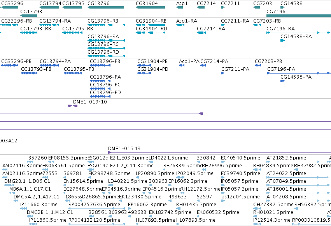The height and width of the screenshot is (226, 331).
Task: Select the ESG012d.E21_E03.3prime EST label
Action: (118, 158)
